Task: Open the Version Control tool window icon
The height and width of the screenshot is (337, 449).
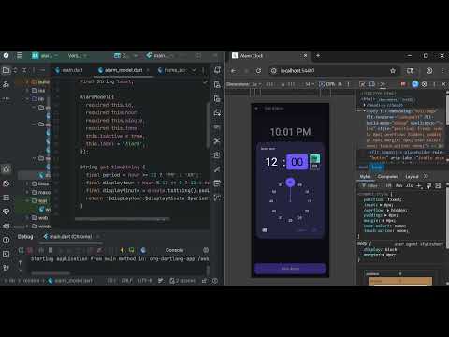Action: 6,268
